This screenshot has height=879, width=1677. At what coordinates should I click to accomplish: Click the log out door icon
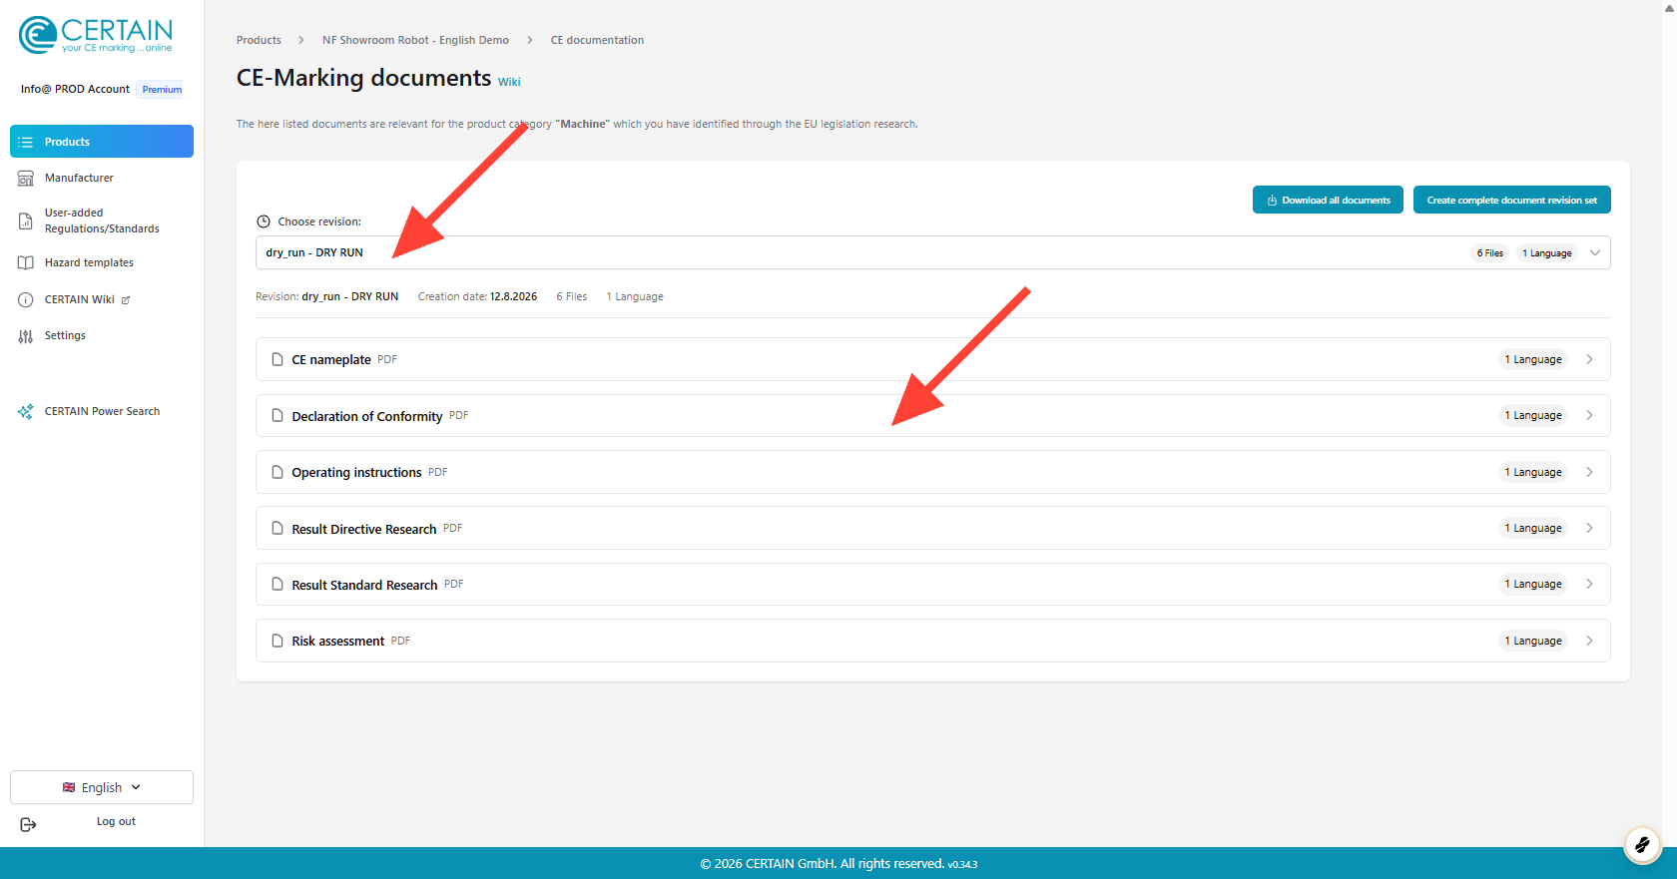(x=28, y=824)
